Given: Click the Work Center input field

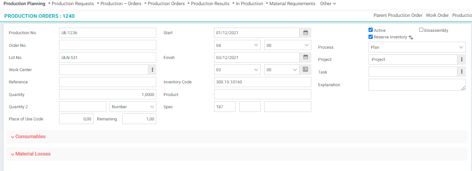Looking at the screenshot, I should pyautogui.click(x=103, y=69).
